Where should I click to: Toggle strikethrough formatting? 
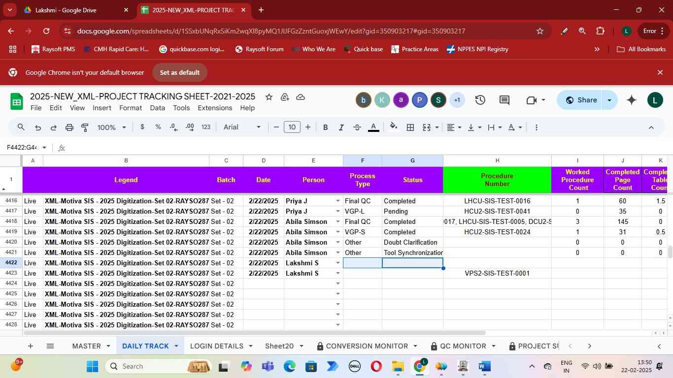click(x=357, y=127)
